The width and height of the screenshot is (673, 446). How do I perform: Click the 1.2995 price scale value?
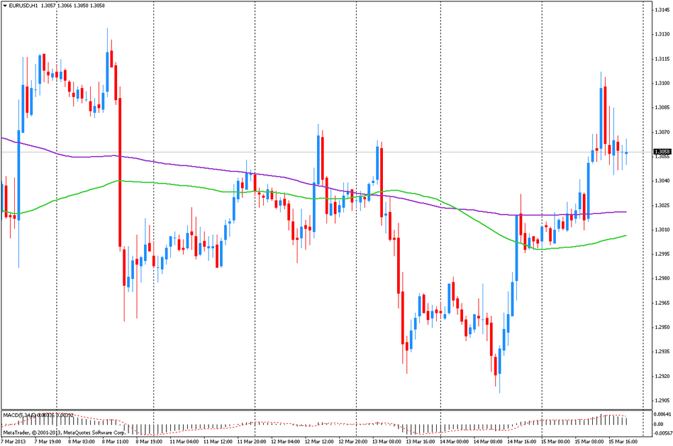(x=663, y=254)
